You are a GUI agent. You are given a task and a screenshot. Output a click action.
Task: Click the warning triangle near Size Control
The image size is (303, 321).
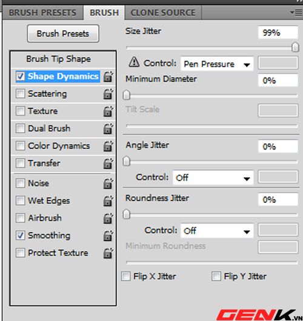(x=134, y=62)
